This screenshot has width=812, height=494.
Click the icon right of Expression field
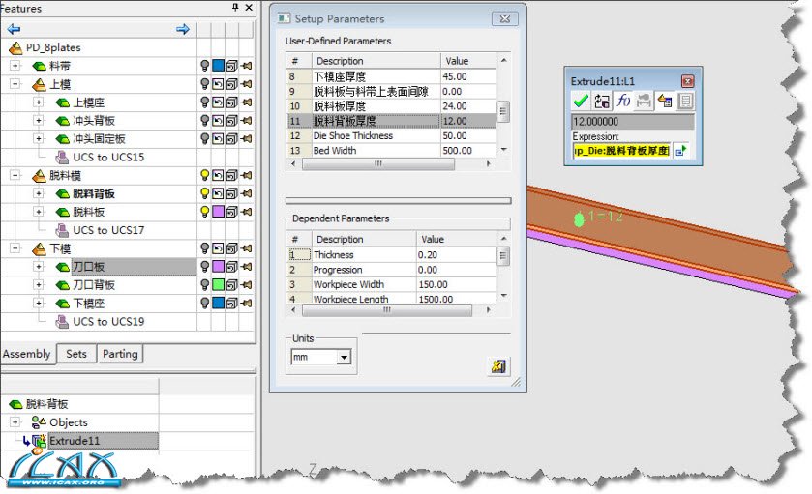(680, 151)
